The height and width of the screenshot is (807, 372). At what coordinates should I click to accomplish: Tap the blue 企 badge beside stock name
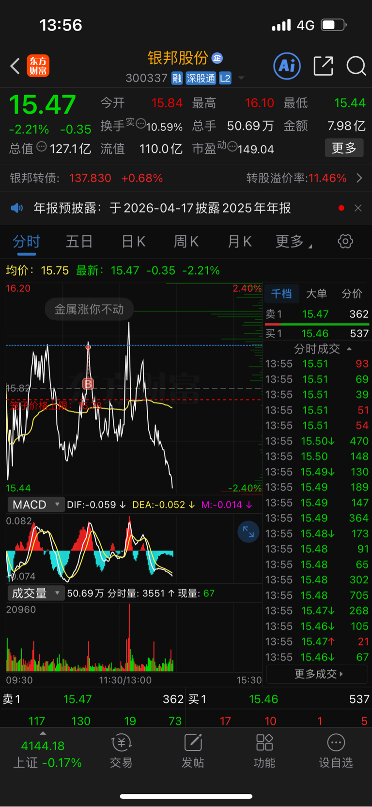pyautogui.click(x=217, y=58)
